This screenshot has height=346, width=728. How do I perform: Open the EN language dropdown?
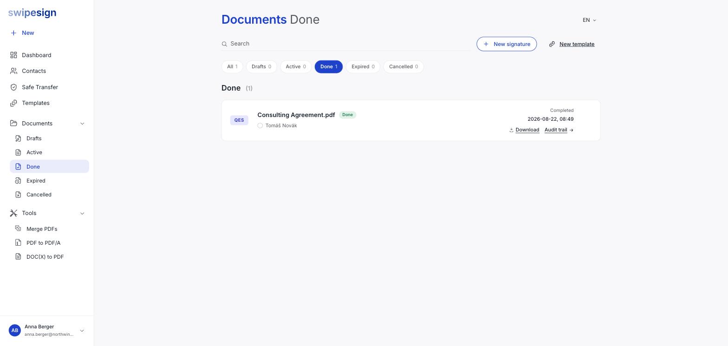pyautogui.click(x=589, y=20)
